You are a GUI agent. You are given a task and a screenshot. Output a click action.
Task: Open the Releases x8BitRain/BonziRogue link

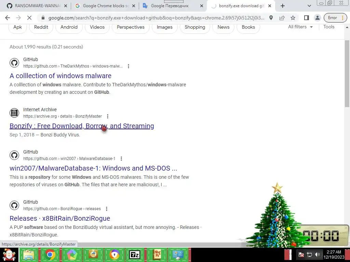click(x=60, y=218)
